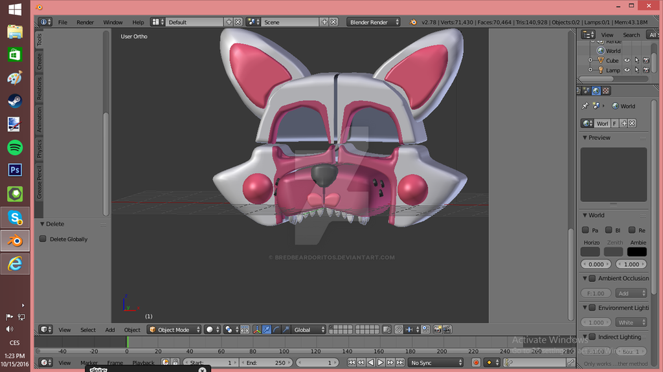
Task: Open the Global transform orientation dropdown
Action: tap(309, 330)
